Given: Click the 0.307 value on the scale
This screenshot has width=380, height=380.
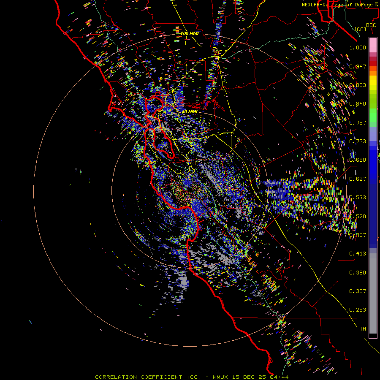Looking at the screenshot, I should [358, 291].
